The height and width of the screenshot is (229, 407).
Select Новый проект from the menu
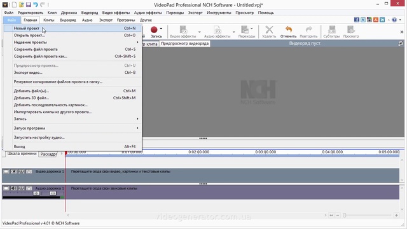click(73, 28)
